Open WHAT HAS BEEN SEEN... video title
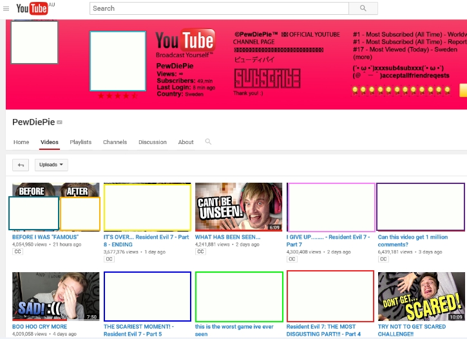 click(x=227, y=237)
